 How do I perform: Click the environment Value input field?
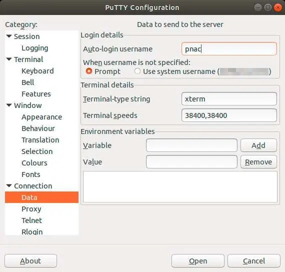coord(191,162)
